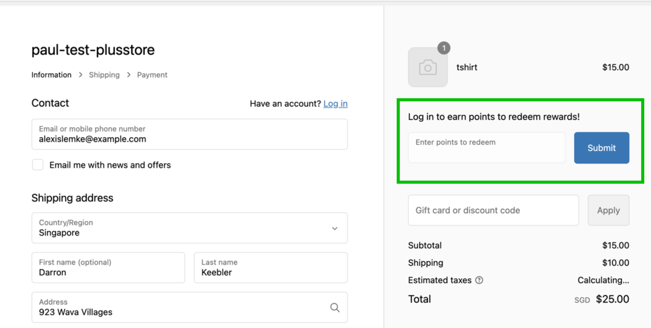Click the tshirt item name in order summary
The width and height of the screenshot is (651, 328).
tap(467, 67)
